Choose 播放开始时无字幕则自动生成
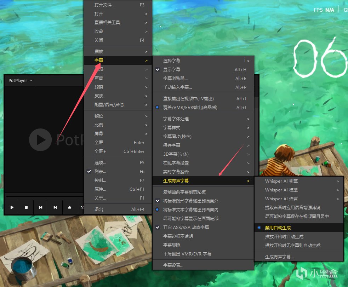 (299, 246)
